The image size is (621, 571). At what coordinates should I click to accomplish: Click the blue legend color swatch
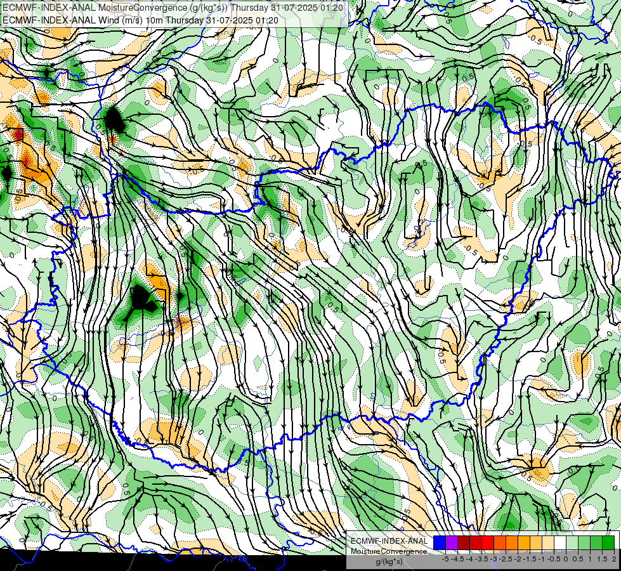coord(440,543)
